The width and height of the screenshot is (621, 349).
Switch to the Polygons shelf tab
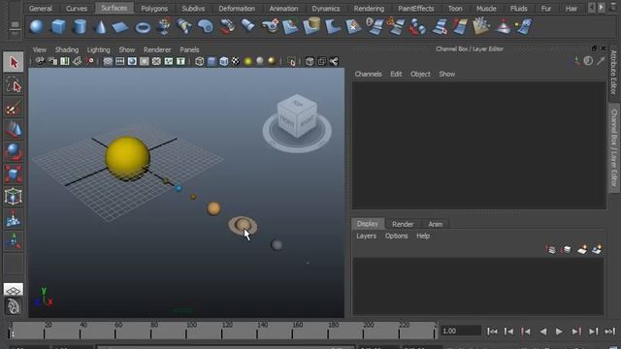[154, 9]
